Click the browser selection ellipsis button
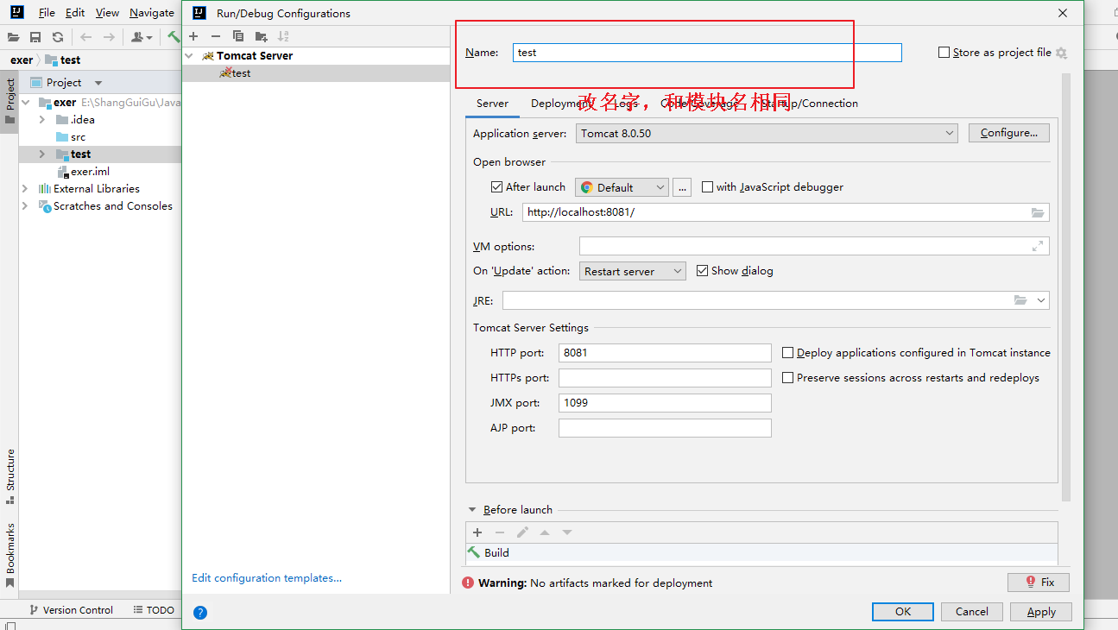This screenshot has height=630, width=1118. click(682, 187)
